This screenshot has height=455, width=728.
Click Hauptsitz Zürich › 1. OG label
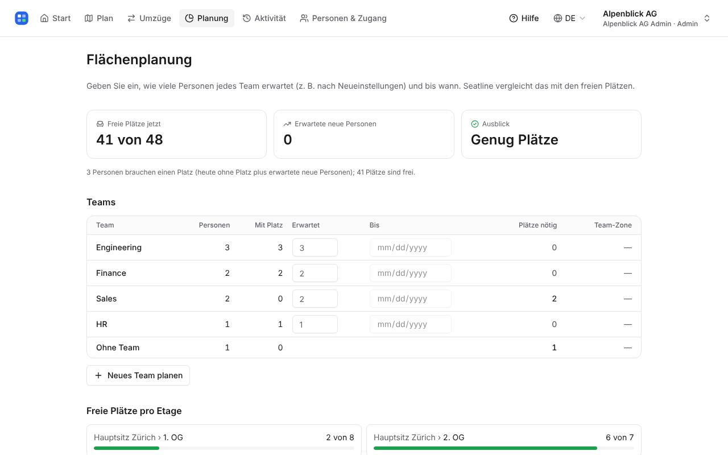pos(138,437)
